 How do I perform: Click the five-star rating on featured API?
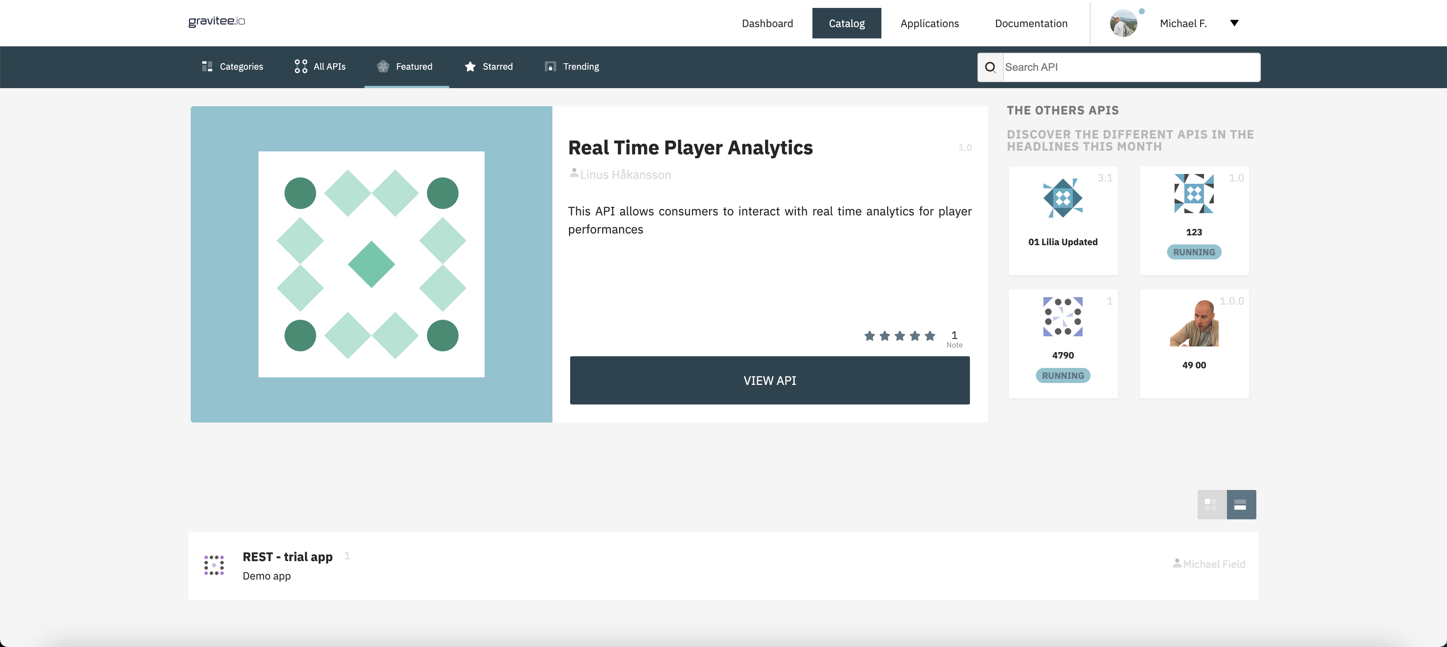(899, 336)
